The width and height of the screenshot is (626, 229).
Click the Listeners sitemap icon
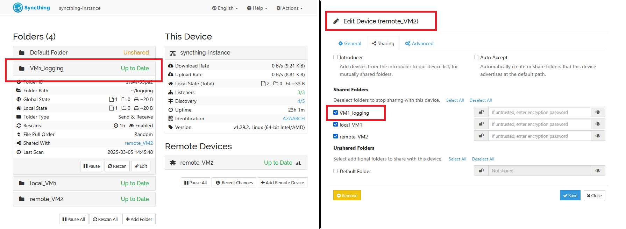(171, 92)
